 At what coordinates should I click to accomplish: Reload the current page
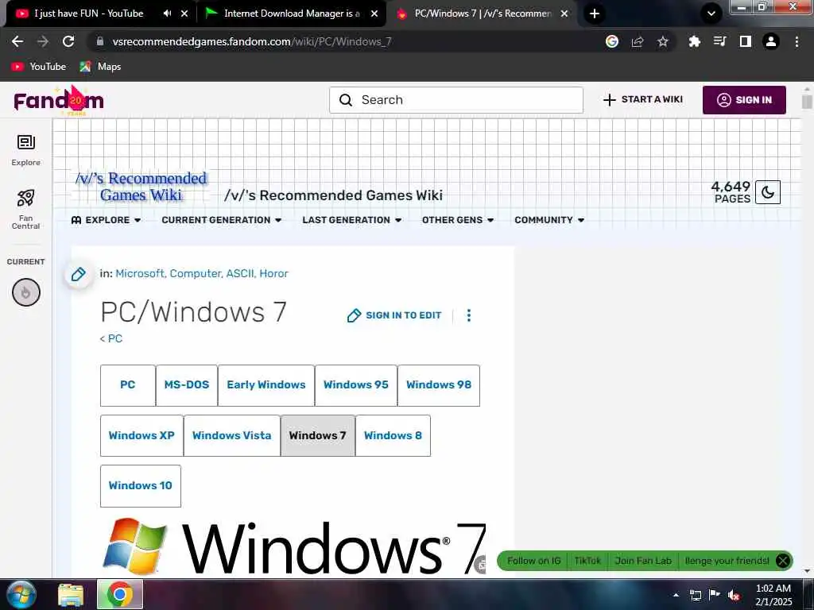pyautogui.click(x=68, y=41)
